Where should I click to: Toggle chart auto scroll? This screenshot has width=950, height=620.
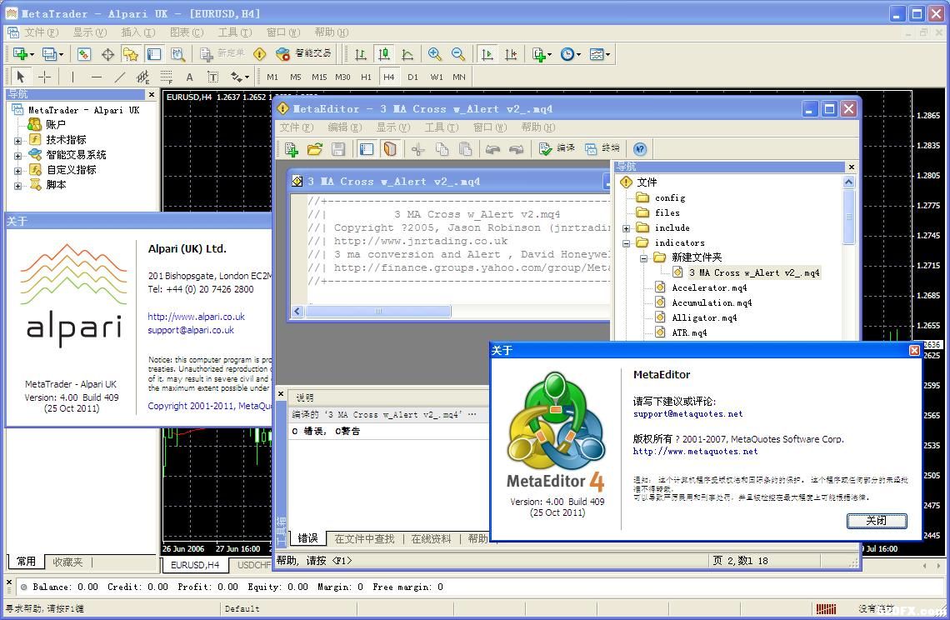[x=487, y=54]
